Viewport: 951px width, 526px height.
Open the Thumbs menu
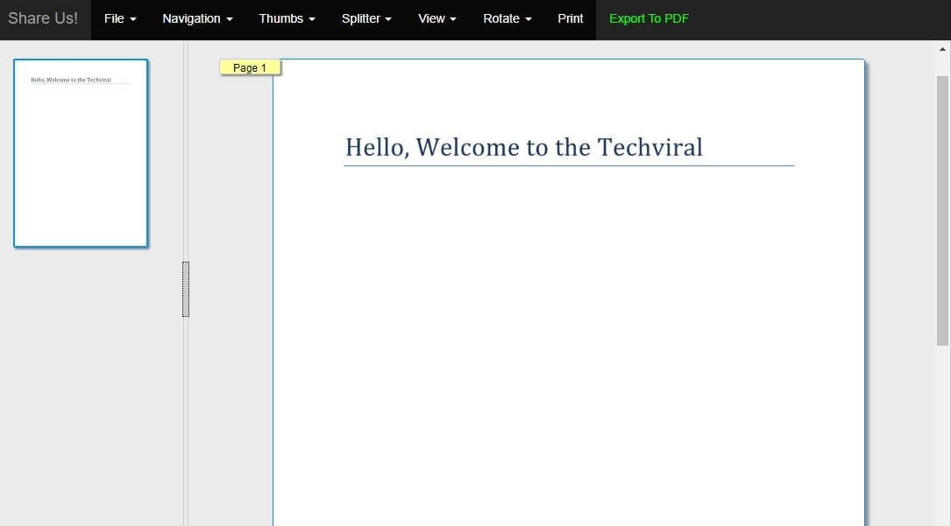click(x=287, y=18)
